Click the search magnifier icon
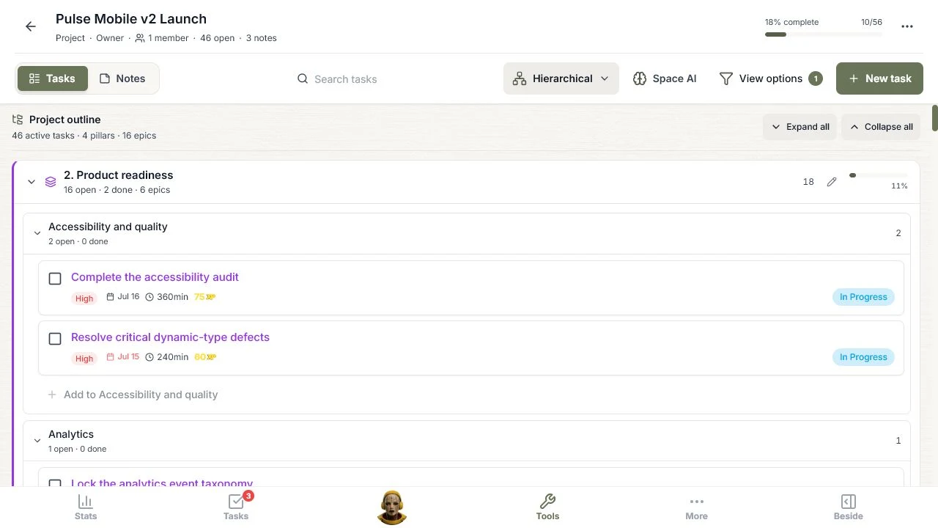 point(303,78)
